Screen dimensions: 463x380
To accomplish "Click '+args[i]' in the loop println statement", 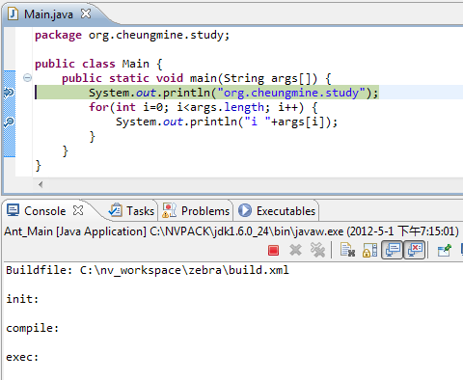I will tap(298, 122).
